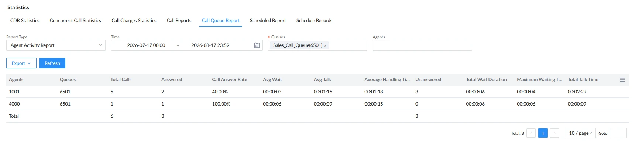Click the Total summary row label
635x141 pixels.
click(14, 116)
